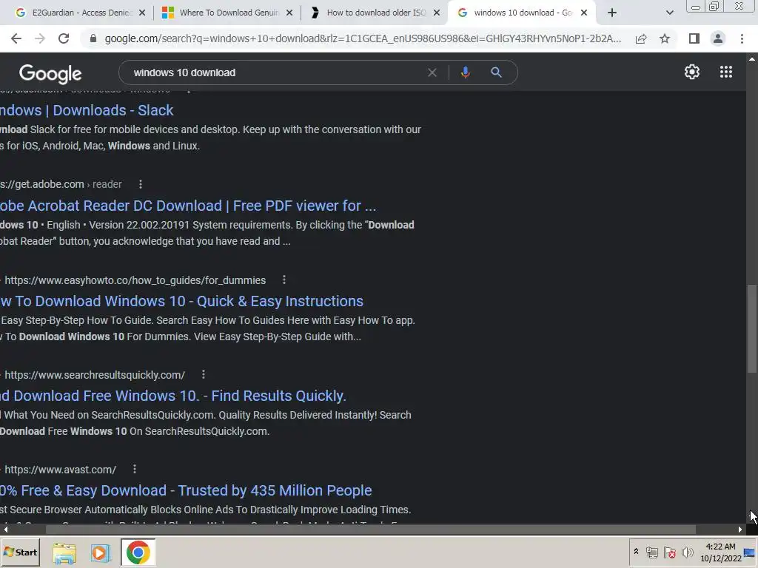
Task: Open the Chrome side panel icon
Action: [x=694, y=38]
